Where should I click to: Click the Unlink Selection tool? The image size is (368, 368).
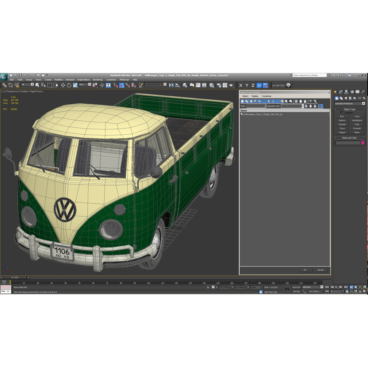point(10,85)
